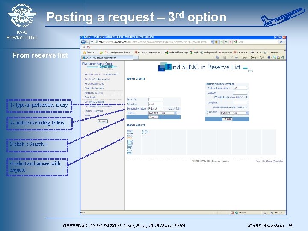
Task: Click the browser Forward arrow button
Action: 88,42
